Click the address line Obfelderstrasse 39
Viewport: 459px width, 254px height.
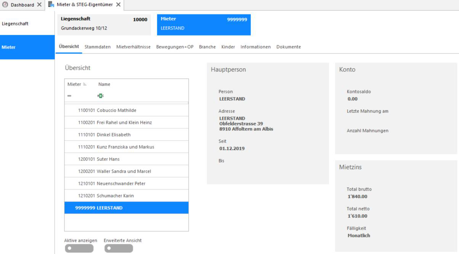241,124
